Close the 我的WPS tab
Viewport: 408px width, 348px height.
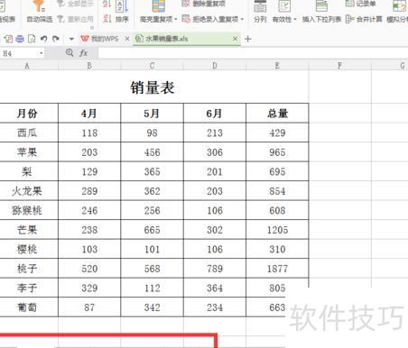127,39
